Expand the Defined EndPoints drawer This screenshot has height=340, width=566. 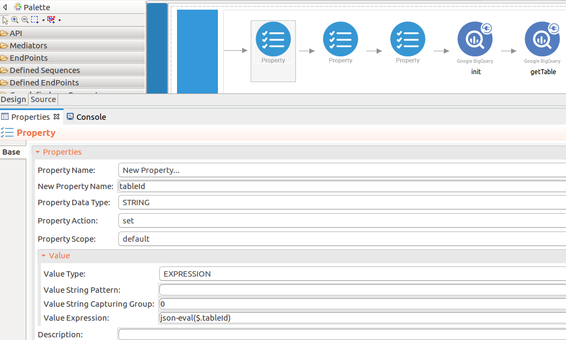[x=72, y=83]
